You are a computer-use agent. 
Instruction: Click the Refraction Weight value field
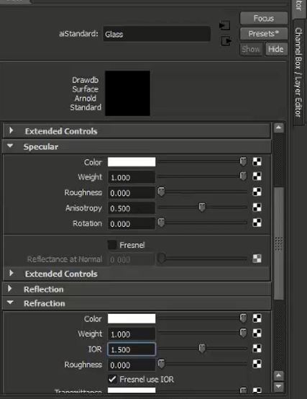tap(132, 334)
